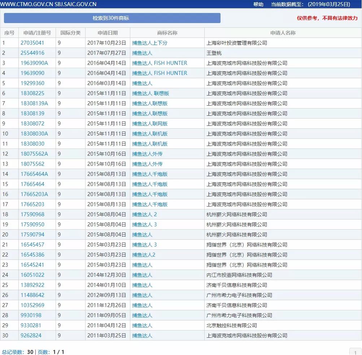
Task: Open registration number 17665464A
Action: coord(34,174)
